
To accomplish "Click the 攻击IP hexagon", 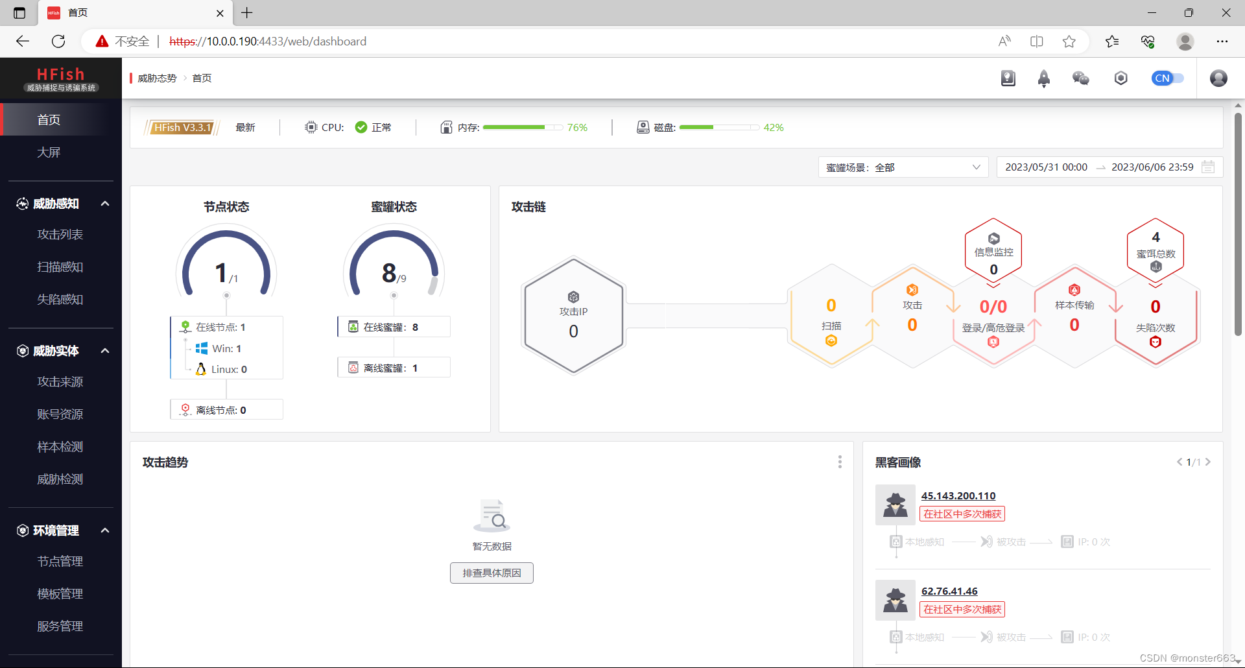I will 574,316.
